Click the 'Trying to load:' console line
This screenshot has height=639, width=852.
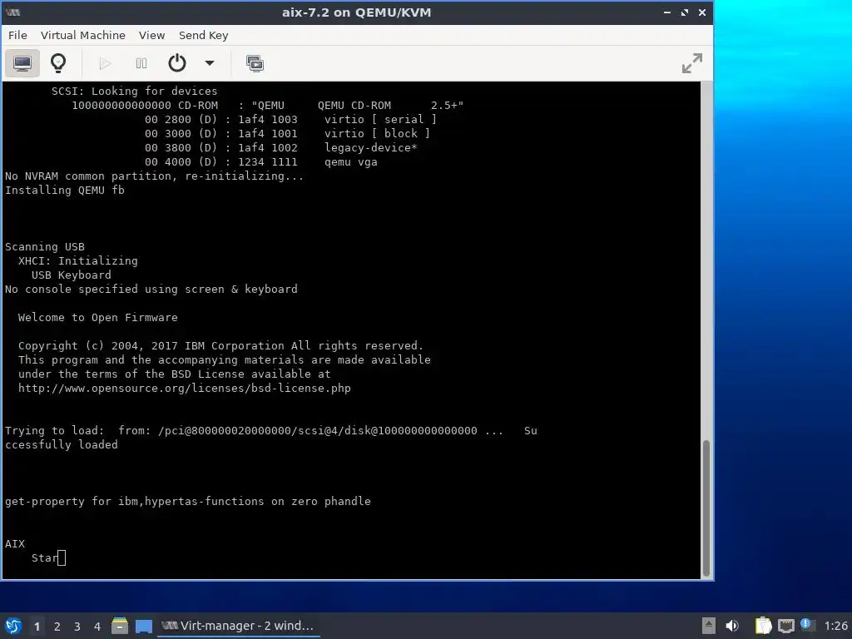pos(270,430)
